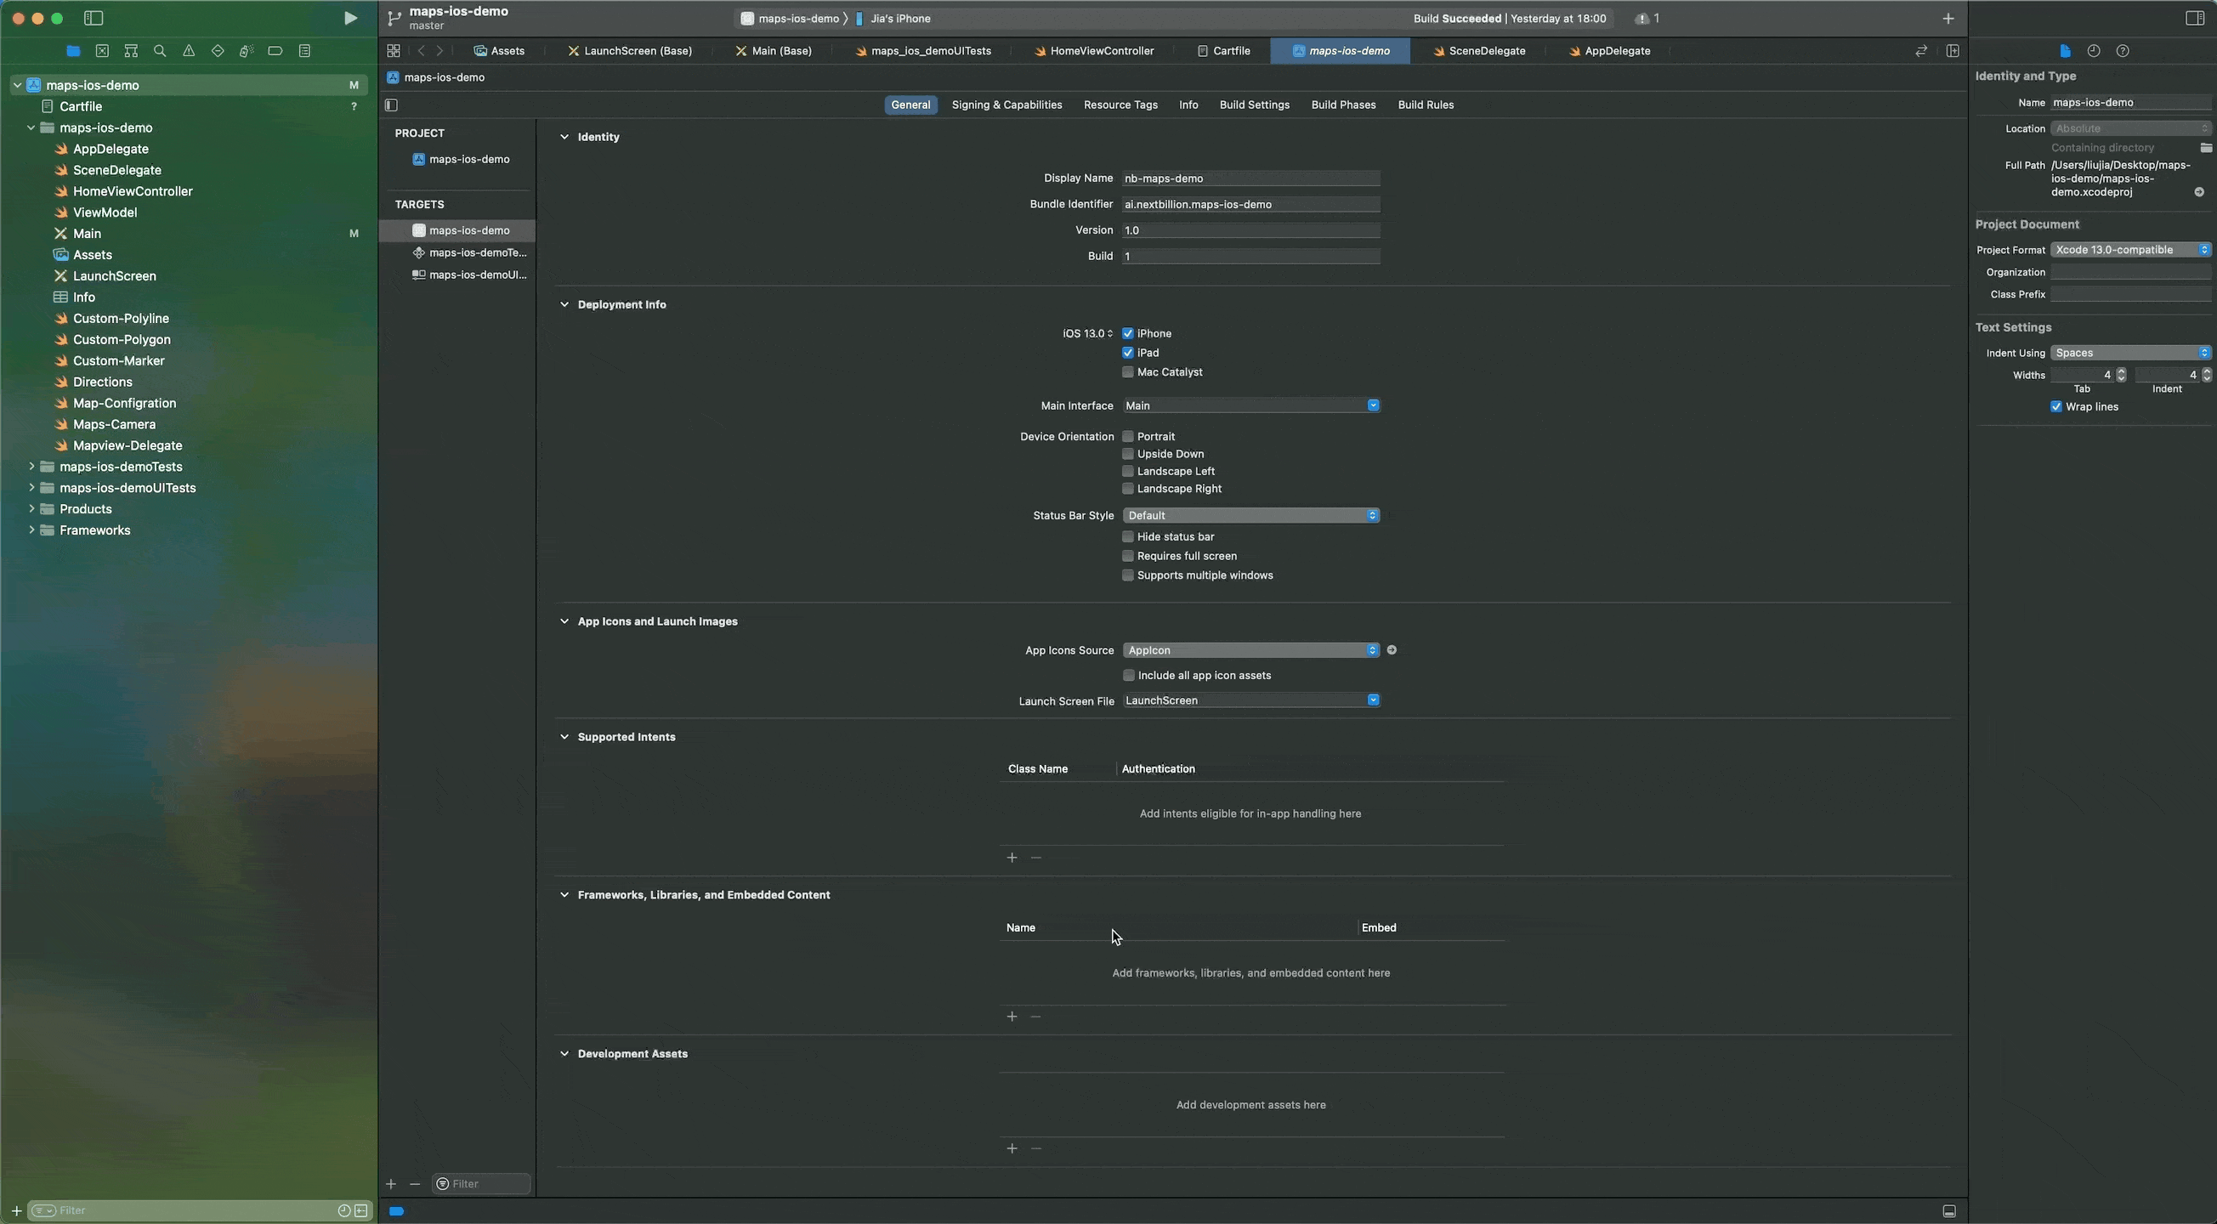Check the Landscape Left checkbox
This screenshot has width=2217, height=1224.
coord(1127,471)
